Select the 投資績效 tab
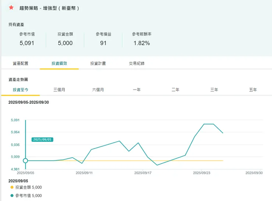Image resolution: width=272 pixels, height=201 pixels. coord(59,63)
